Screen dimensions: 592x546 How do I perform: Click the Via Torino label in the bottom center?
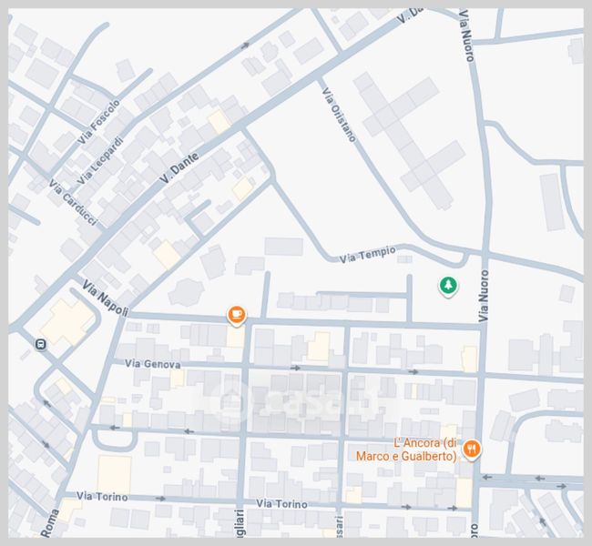click(x=283, y=503)
